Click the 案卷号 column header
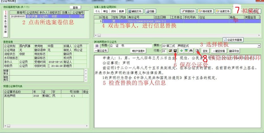 point(18,13)
